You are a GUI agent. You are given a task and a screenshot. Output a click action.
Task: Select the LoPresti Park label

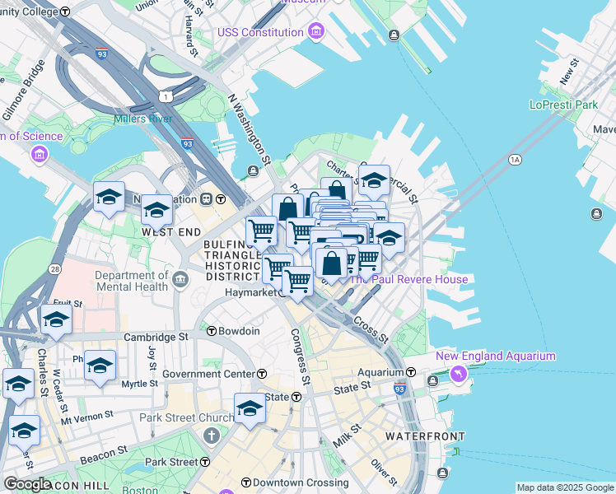[564, 105]
